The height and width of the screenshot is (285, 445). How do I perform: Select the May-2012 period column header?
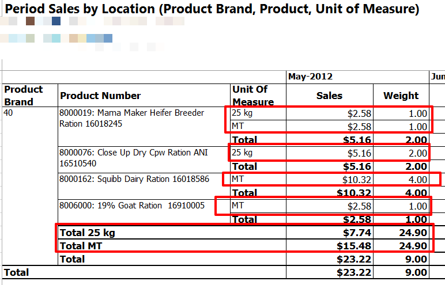[311, 77]
